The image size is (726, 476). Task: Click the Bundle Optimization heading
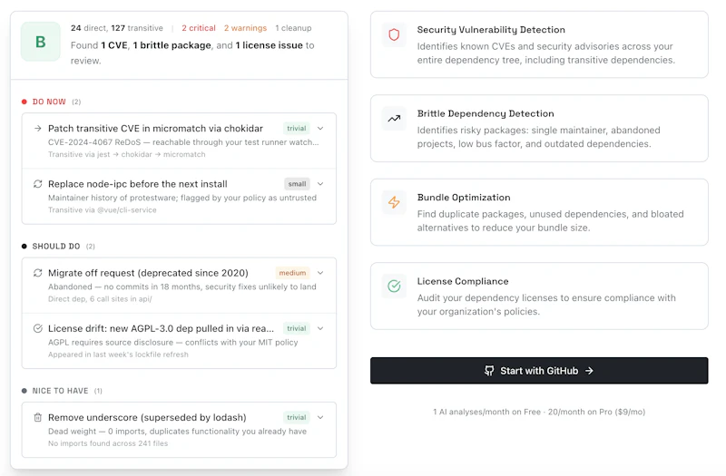pyautogui.click(x=464, y=198)
